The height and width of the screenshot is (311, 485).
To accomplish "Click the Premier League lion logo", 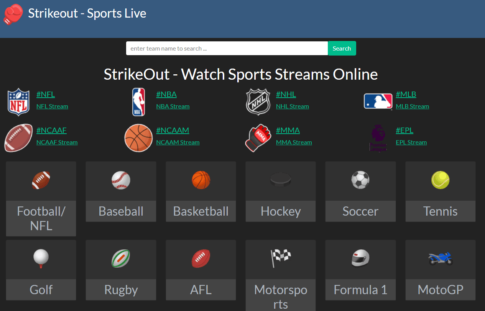I will click(x=378, y=138).
